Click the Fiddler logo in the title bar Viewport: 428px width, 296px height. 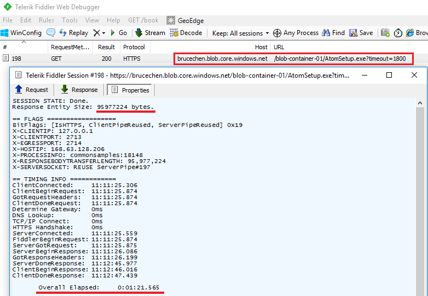(7, 7)
